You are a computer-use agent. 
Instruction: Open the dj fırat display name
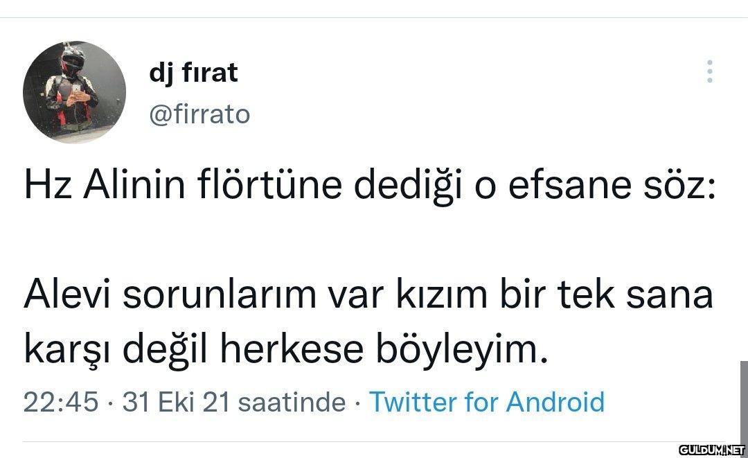pyautogui.click(x=193, y=71)
